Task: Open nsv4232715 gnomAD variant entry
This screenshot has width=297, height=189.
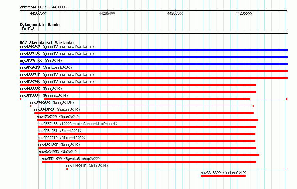Action: coord(57,75)
